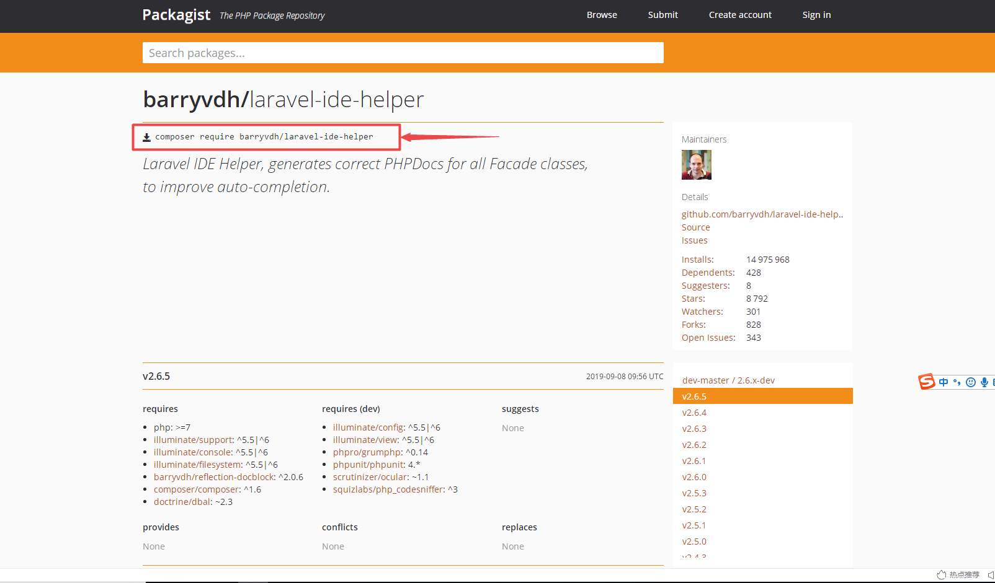The height and width of the screenshot is (583, 995).
Task: Select version v2.5.2
Action: pos(694,509)
